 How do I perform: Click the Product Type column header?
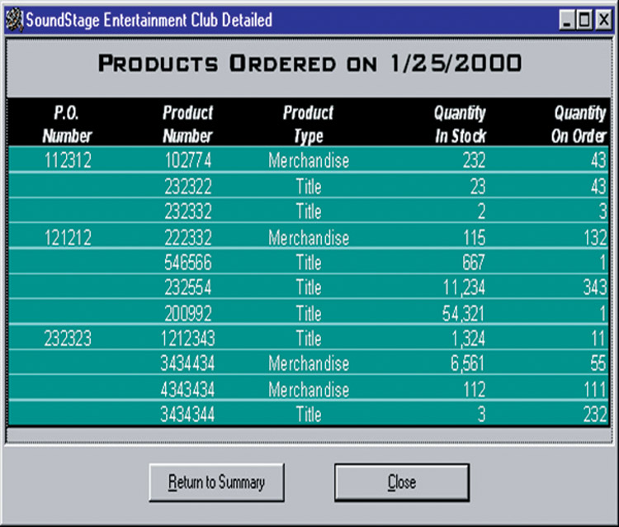pos(308,124)
